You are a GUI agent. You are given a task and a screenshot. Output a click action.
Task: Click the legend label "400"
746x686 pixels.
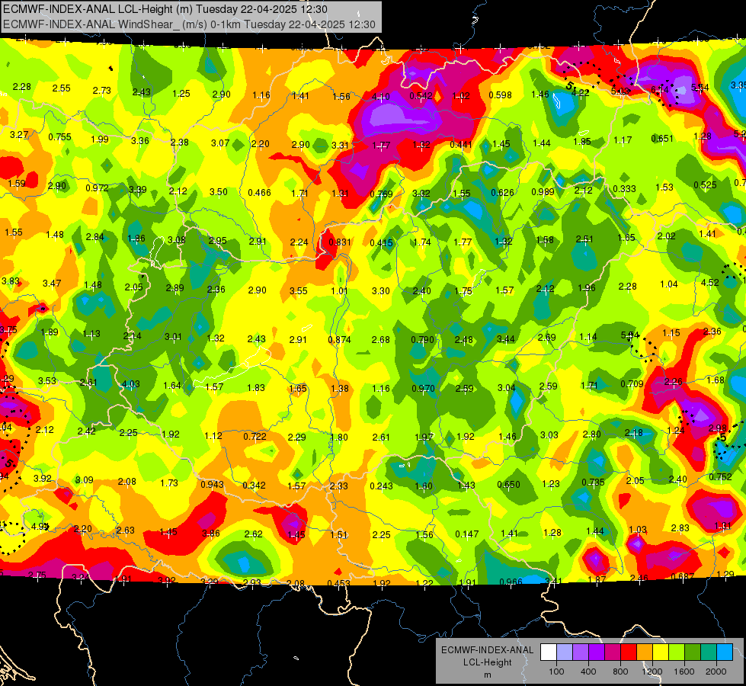click(588, 672)
